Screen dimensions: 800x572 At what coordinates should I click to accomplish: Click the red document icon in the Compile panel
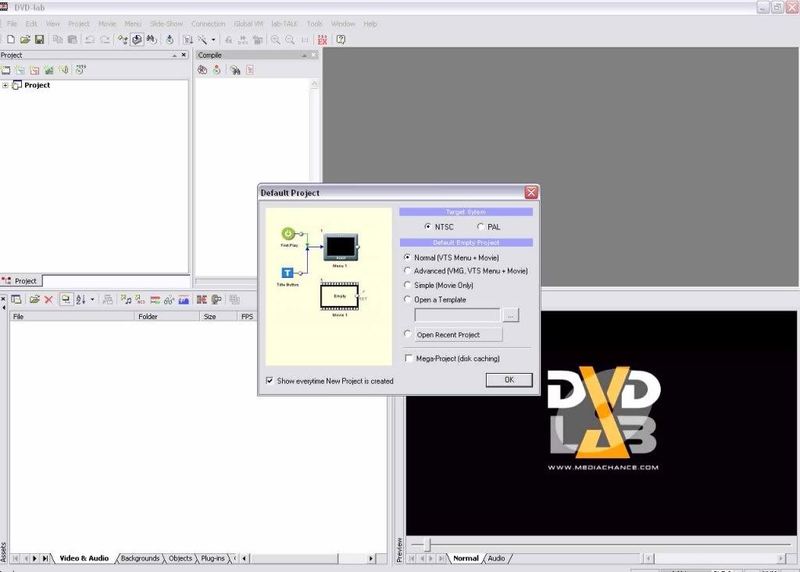[249, 70]
